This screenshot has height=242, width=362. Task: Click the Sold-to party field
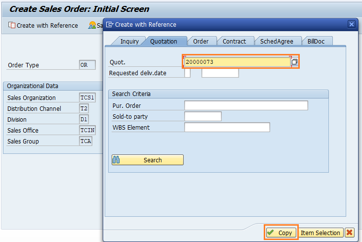tap(202, 116)
